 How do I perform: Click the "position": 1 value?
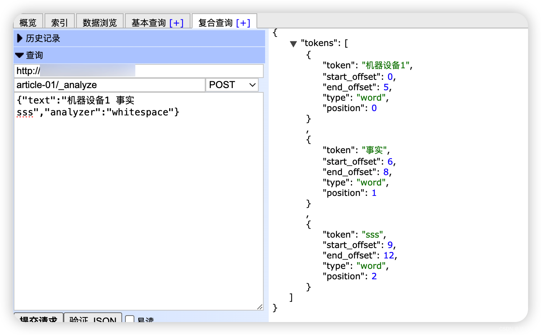pos(374,193)
